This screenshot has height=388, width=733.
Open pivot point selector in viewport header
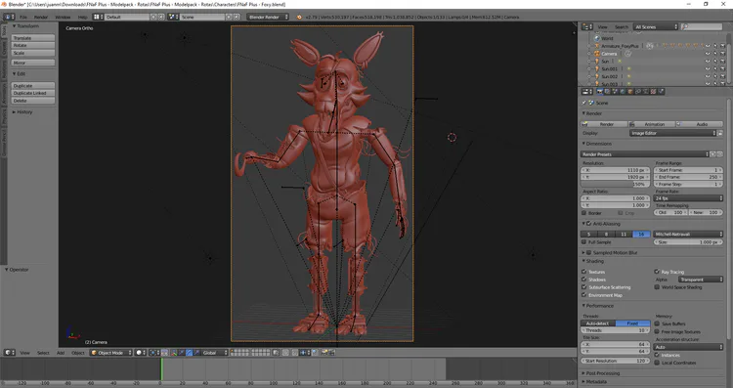pos(154,353)
